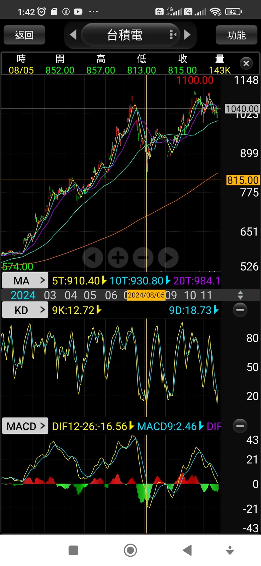Viewport: 261px width, 566px height.
Task: Tap the Android back triangle button
Action: coord(187,550)
